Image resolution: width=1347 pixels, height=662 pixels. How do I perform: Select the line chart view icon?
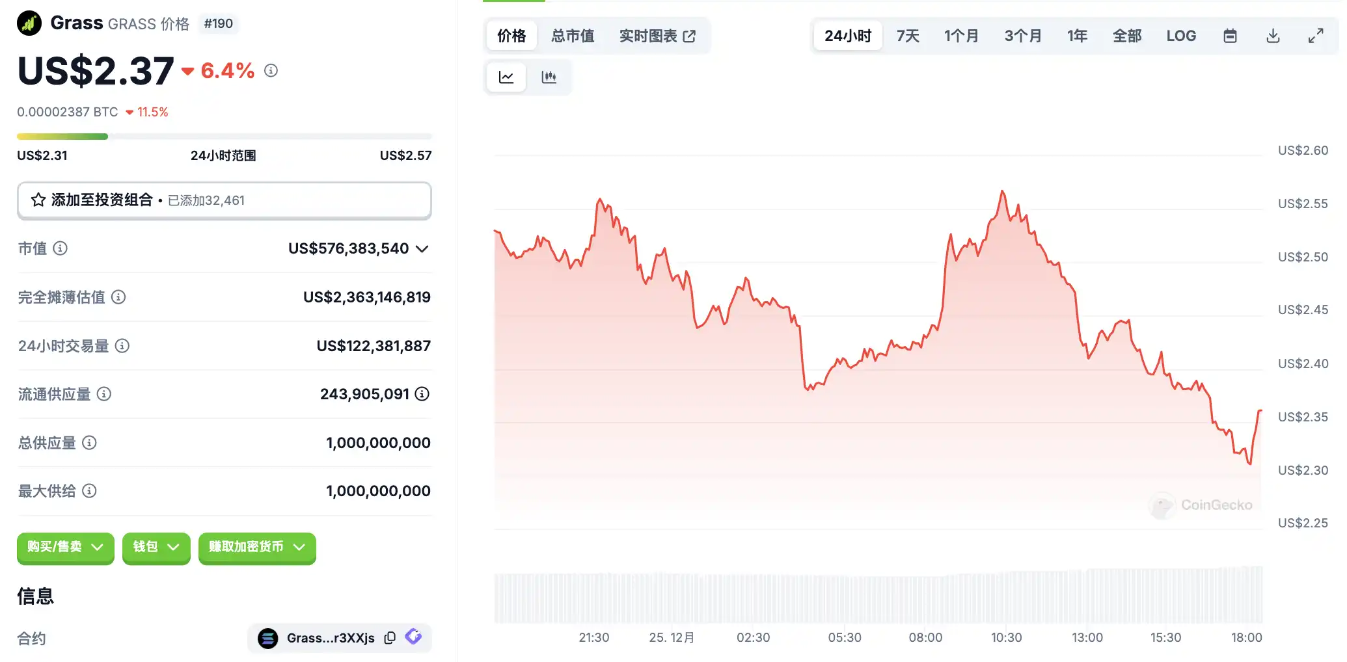point(506,77)
